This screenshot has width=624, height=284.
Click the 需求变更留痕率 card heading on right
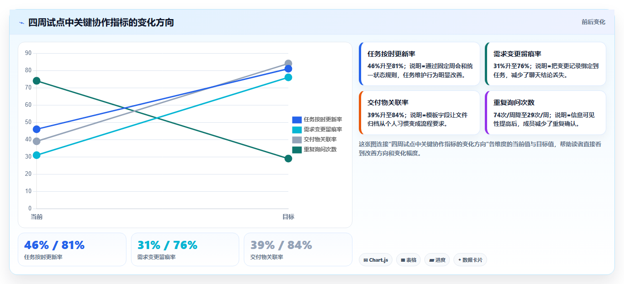pyautogui.click(x=517, y=54)
